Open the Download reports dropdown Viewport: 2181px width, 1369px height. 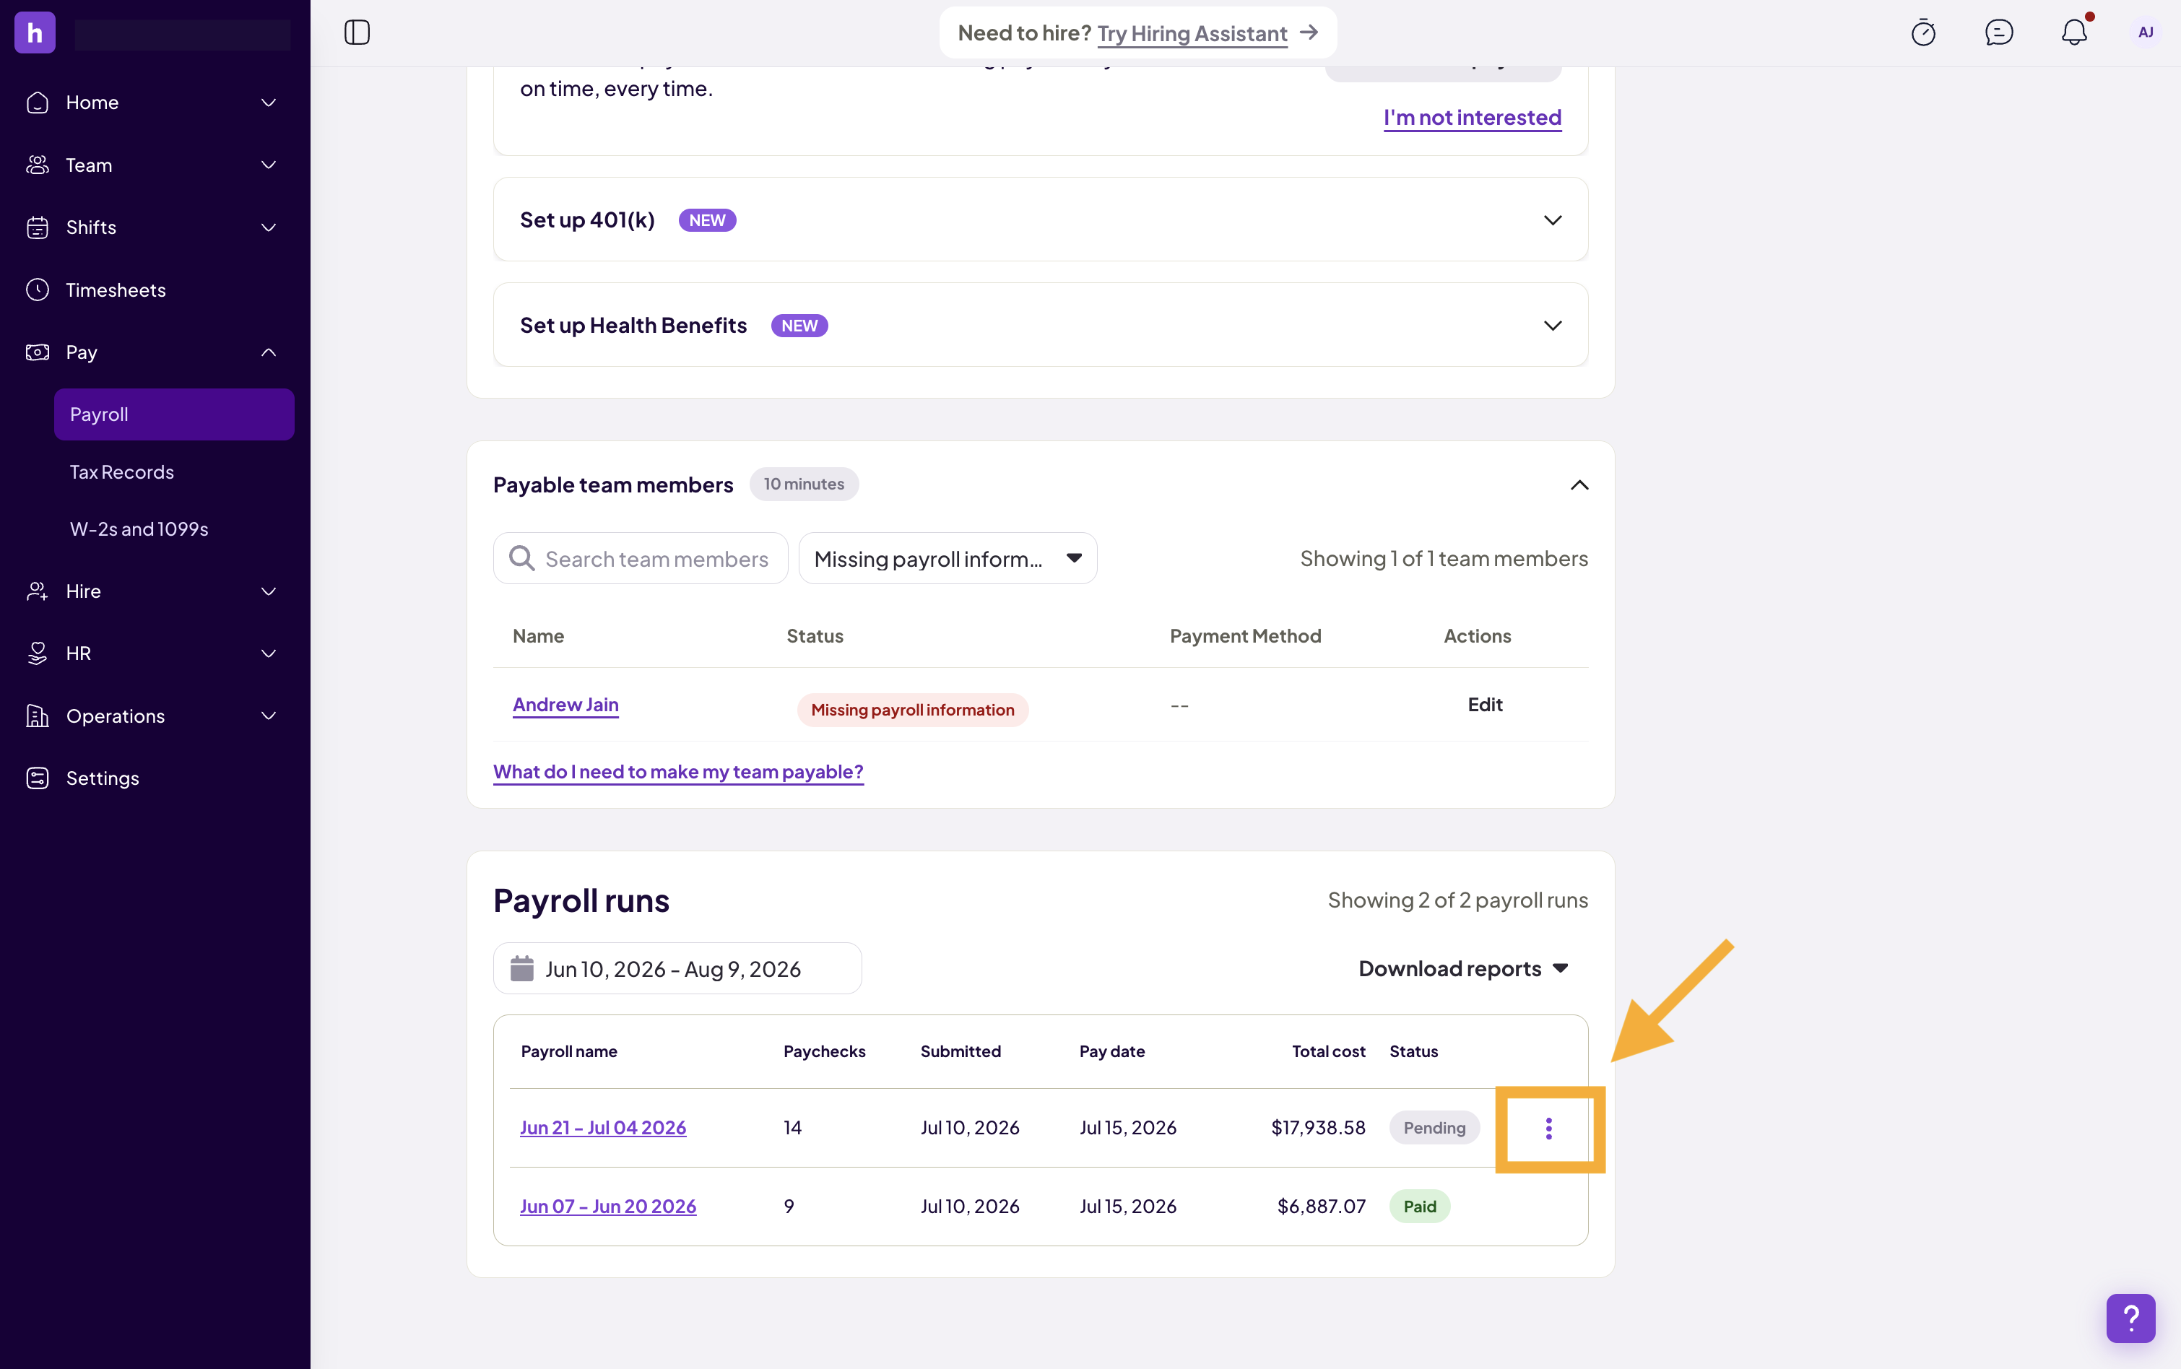tap(1463, 968)
